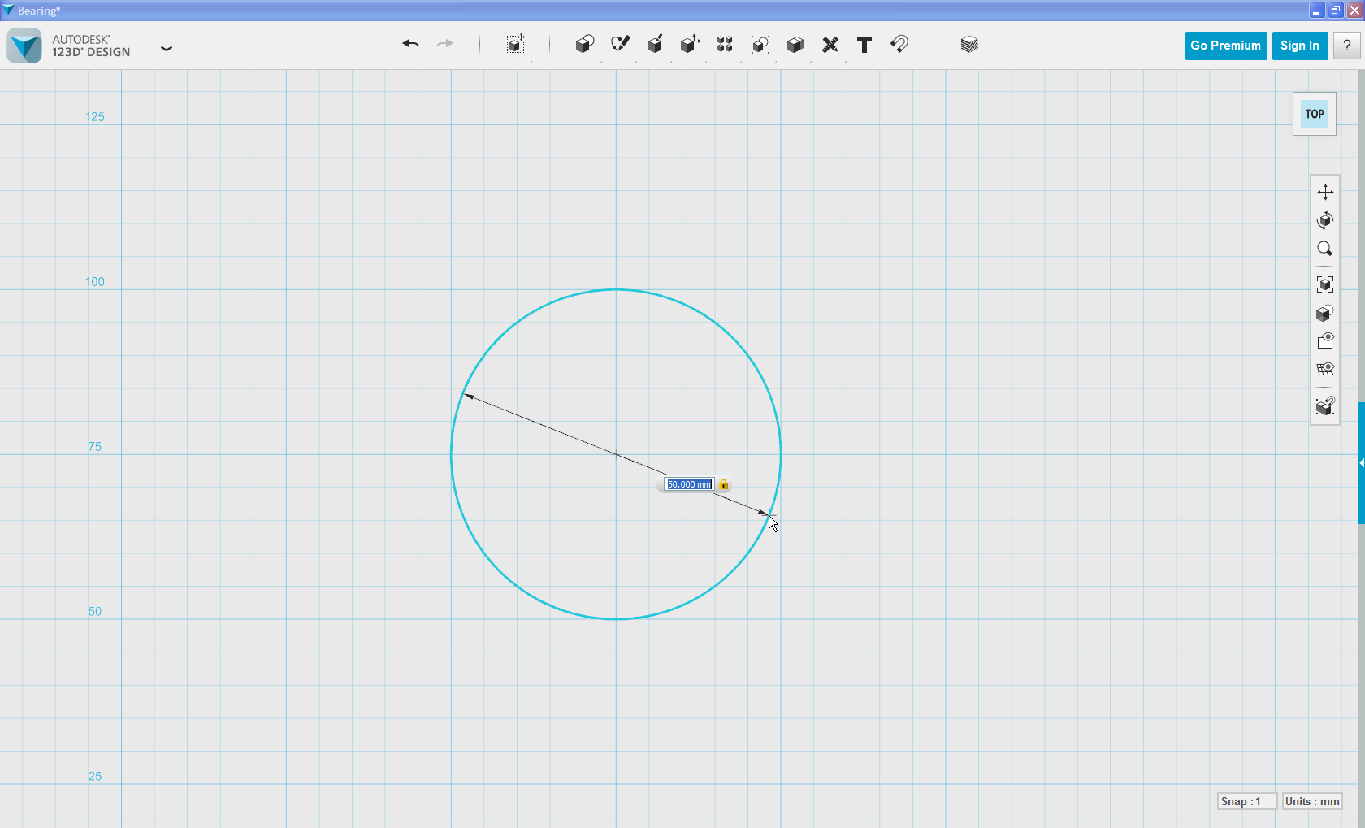
Task: Toggle the Snap magnet tool
Action: coord(899,45)
